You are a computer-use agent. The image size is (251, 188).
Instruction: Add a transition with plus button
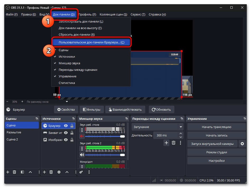click(x=166, y=143)
